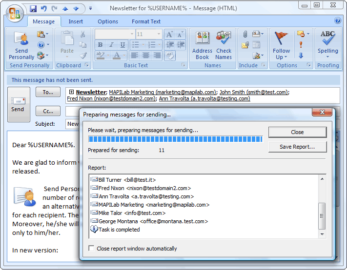Run the Spelling check

[328, 44]
